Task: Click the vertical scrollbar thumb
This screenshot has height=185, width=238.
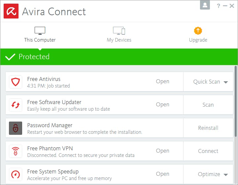Action: (236, 101)
